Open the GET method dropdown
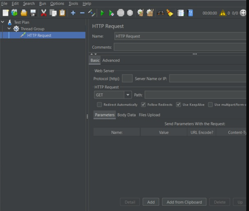The height and width of the screenshot is (211, 249). pos(128,95)
